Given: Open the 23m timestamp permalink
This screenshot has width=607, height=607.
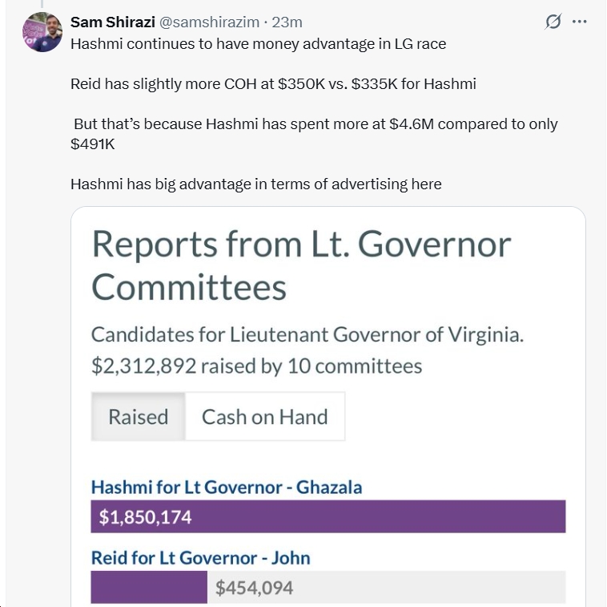Looking at the screenshot, I should [x=287, y=22].
